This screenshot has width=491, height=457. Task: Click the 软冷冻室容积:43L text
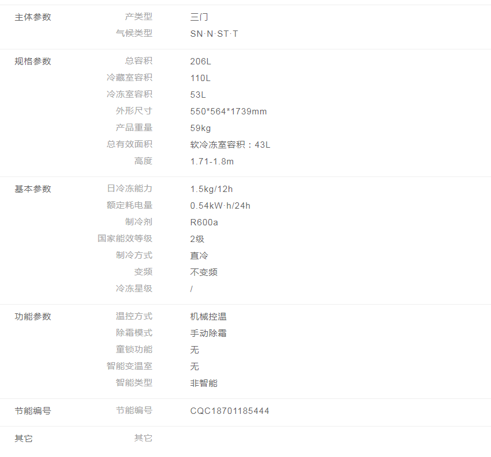pos(230,145)
